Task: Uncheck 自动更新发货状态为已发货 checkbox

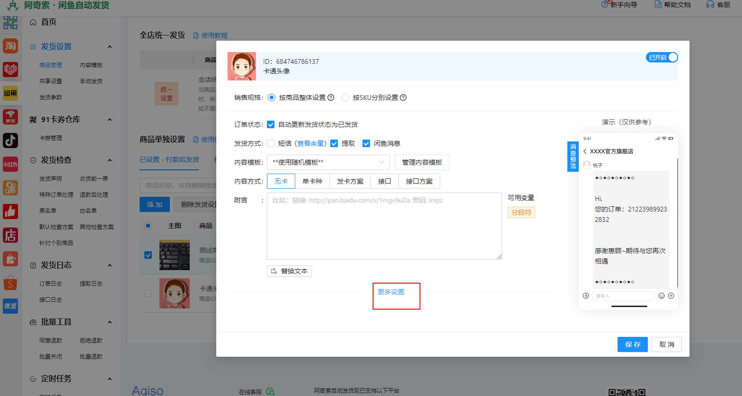Action: (271, 124)
